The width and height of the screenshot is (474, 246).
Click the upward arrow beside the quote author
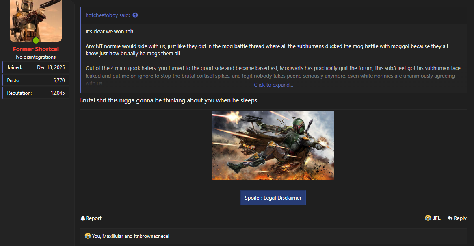point(135,15)
